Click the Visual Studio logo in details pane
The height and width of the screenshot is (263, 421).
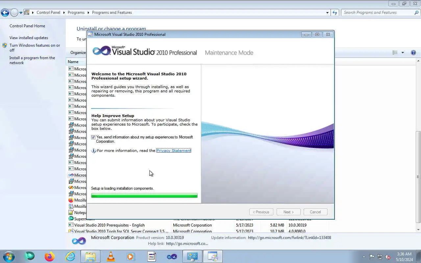[79, 241]
